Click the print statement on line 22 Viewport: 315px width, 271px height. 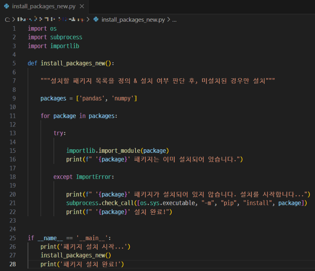tap(119, 212)
